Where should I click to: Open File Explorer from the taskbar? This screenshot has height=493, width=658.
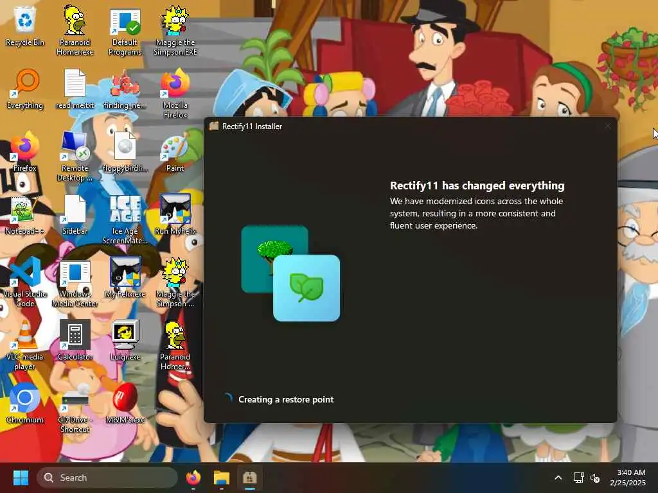pyautogui.click(x=222, y=478)
